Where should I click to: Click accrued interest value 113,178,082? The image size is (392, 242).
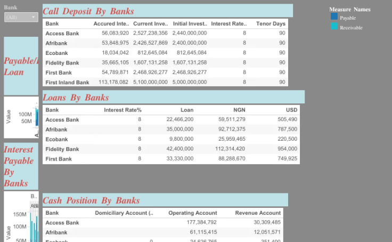click(x=113, y=82)
